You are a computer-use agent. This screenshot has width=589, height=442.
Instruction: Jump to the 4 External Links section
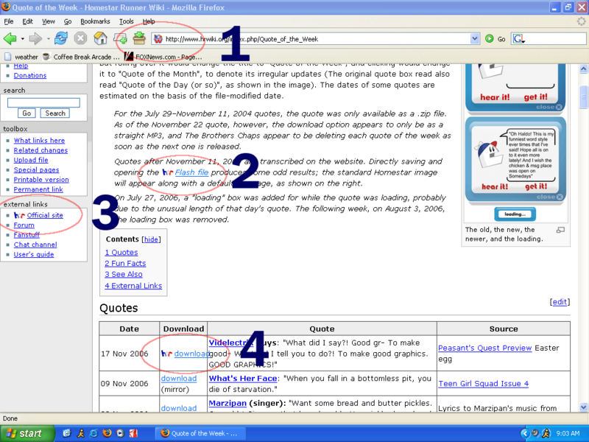tap(133, 286)
